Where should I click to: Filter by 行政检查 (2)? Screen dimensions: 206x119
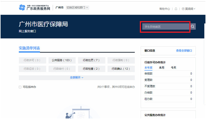tap(91, 69)
